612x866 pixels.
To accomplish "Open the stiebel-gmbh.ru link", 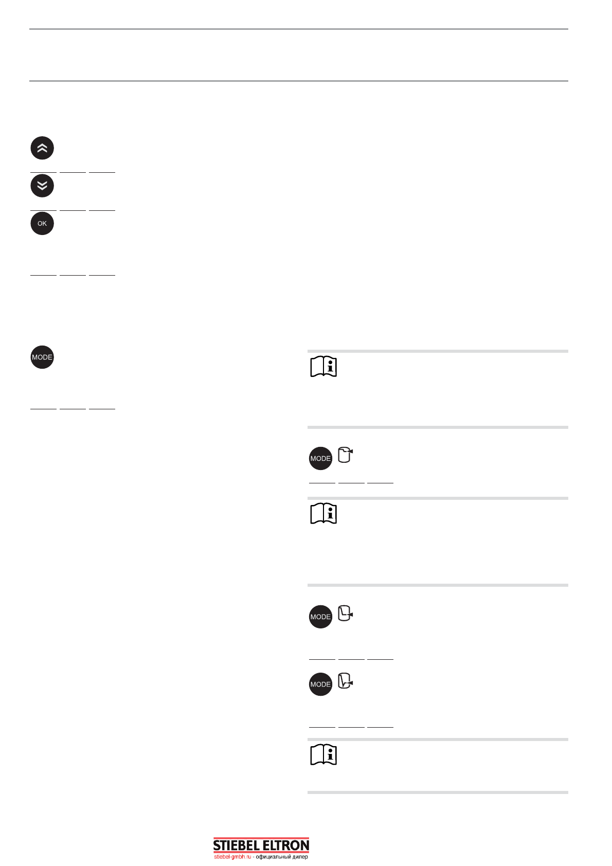I will 232,857.
